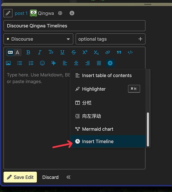
Task: Align text right
Action: pos(88,63)
